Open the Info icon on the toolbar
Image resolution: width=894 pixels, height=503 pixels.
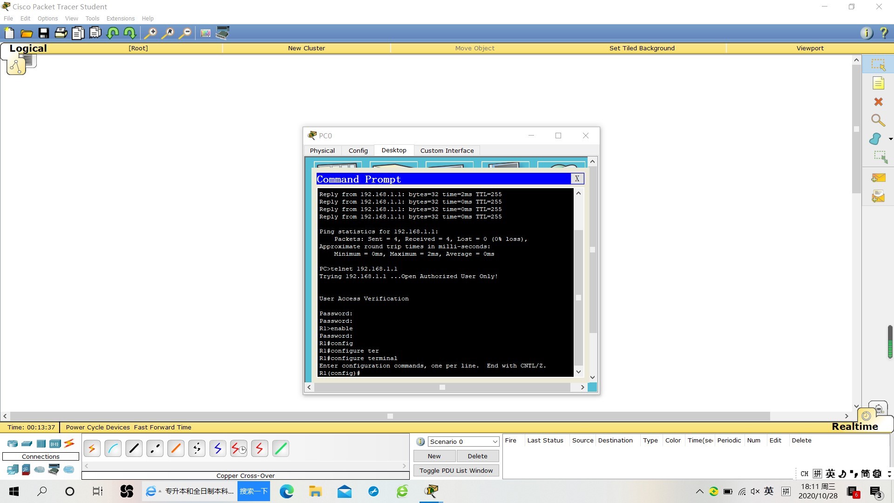point(867,33)
